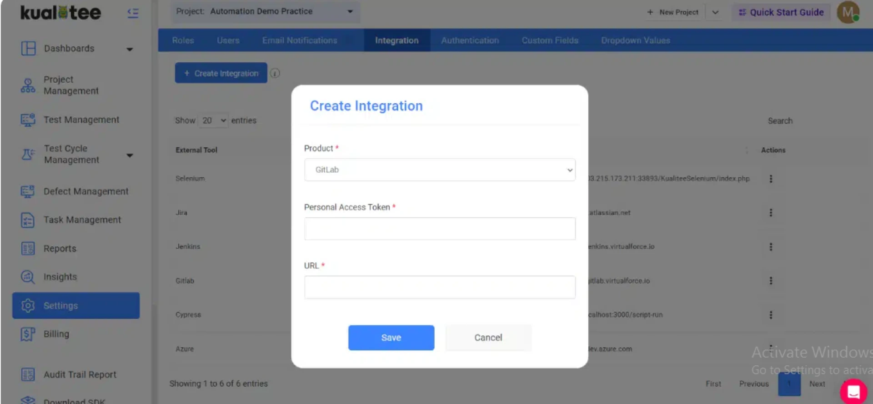
Task: Select the Integration tab
Action: coord(396,40)
